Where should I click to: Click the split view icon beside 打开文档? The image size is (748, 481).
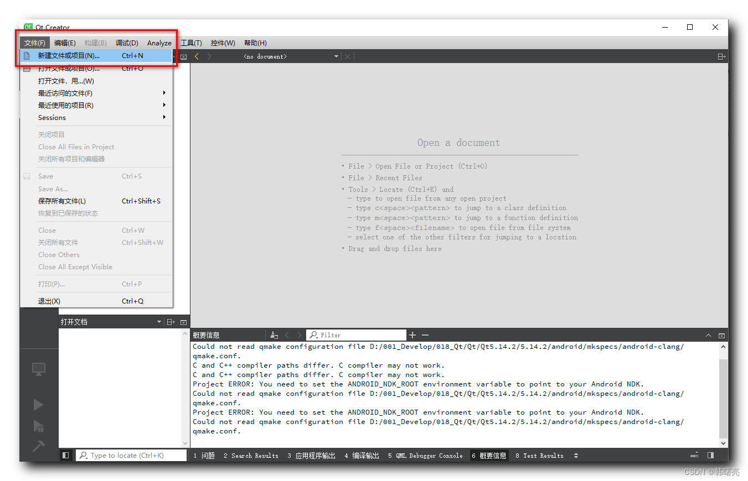click(171, 321)
